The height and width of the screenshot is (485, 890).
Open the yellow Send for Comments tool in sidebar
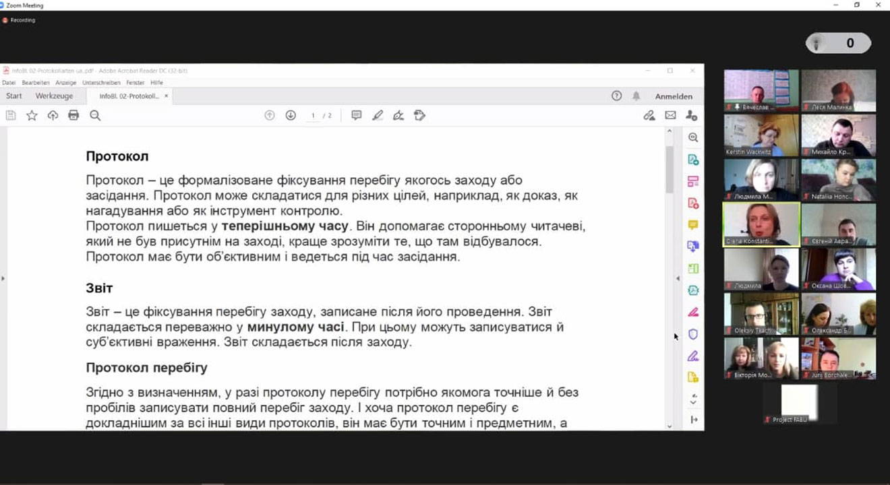693,377
